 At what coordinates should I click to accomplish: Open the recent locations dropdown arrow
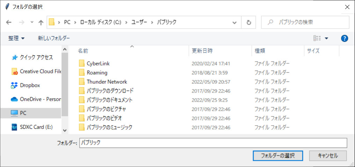point(32,22)
